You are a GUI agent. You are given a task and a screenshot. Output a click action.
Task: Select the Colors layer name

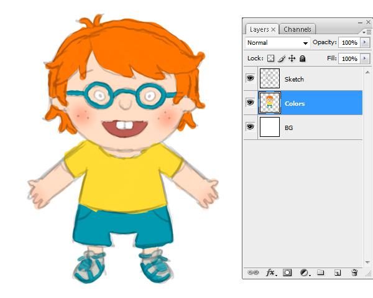tap(295, 103)
